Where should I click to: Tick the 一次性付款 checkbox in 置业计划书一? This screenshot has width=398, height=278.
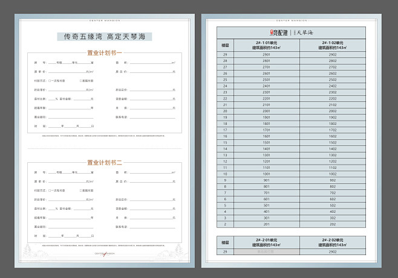[50, 81]
